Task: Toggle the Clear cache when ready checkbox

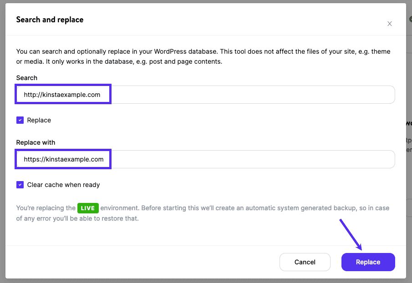Action: [20, 185]
